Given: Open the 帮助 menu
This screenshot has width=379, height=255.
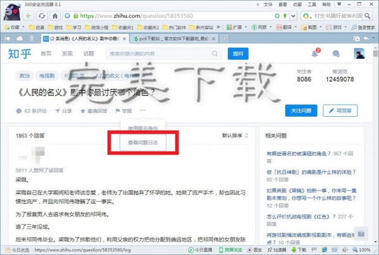Looking at the screenshot, I should (326, 4).
